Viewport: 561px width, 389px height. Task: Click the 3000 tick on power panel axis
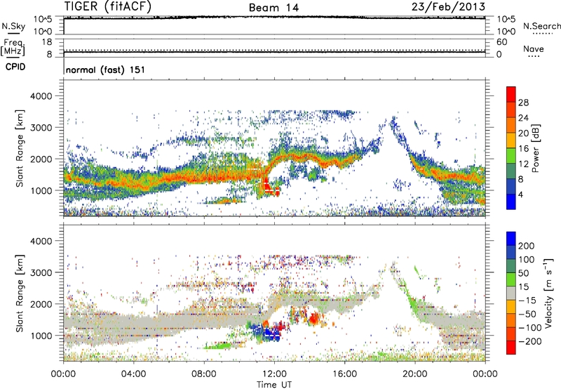(x=41, y=128)
